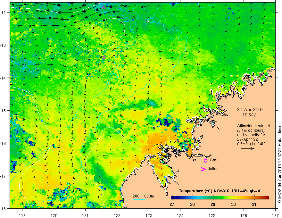Click the Argo float marker near latitude -11.9

[104, 8]
